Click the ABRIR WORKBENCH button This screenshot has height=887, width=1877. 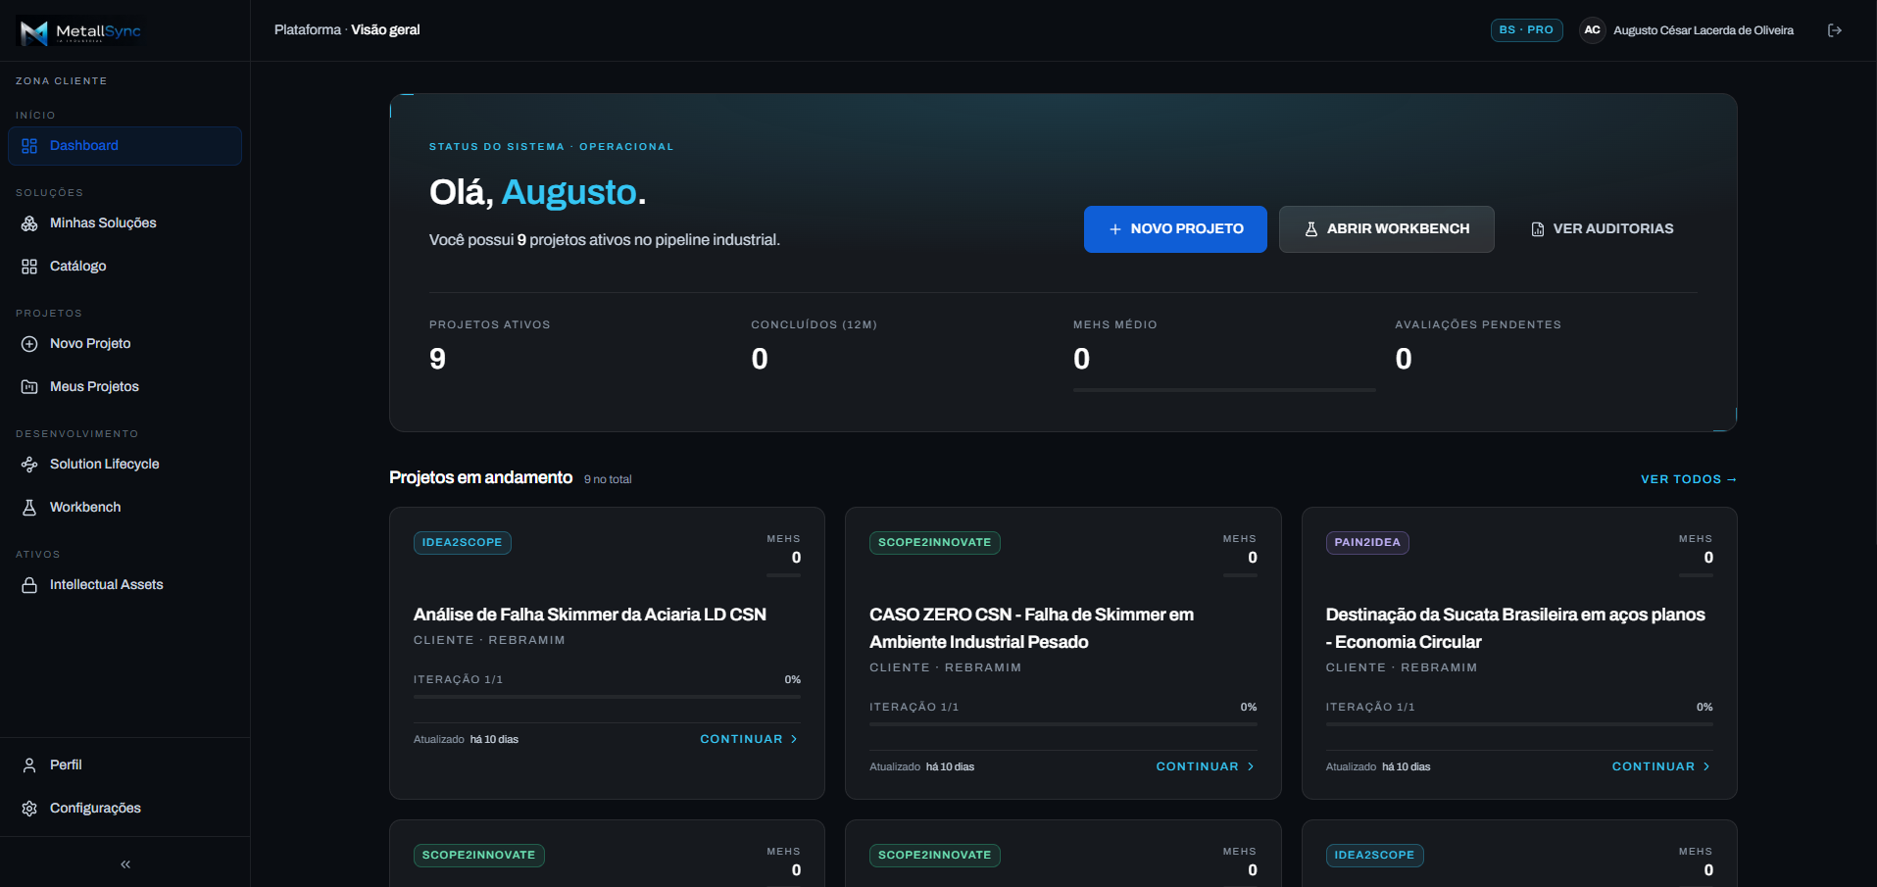1386,229
